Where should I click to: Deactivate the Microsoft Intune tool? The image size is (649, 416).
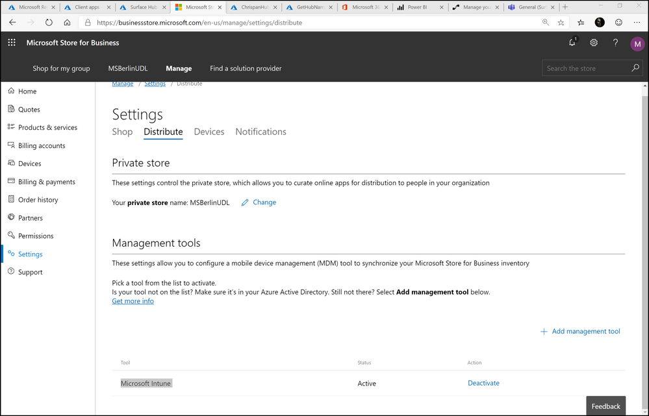[483, 383]
